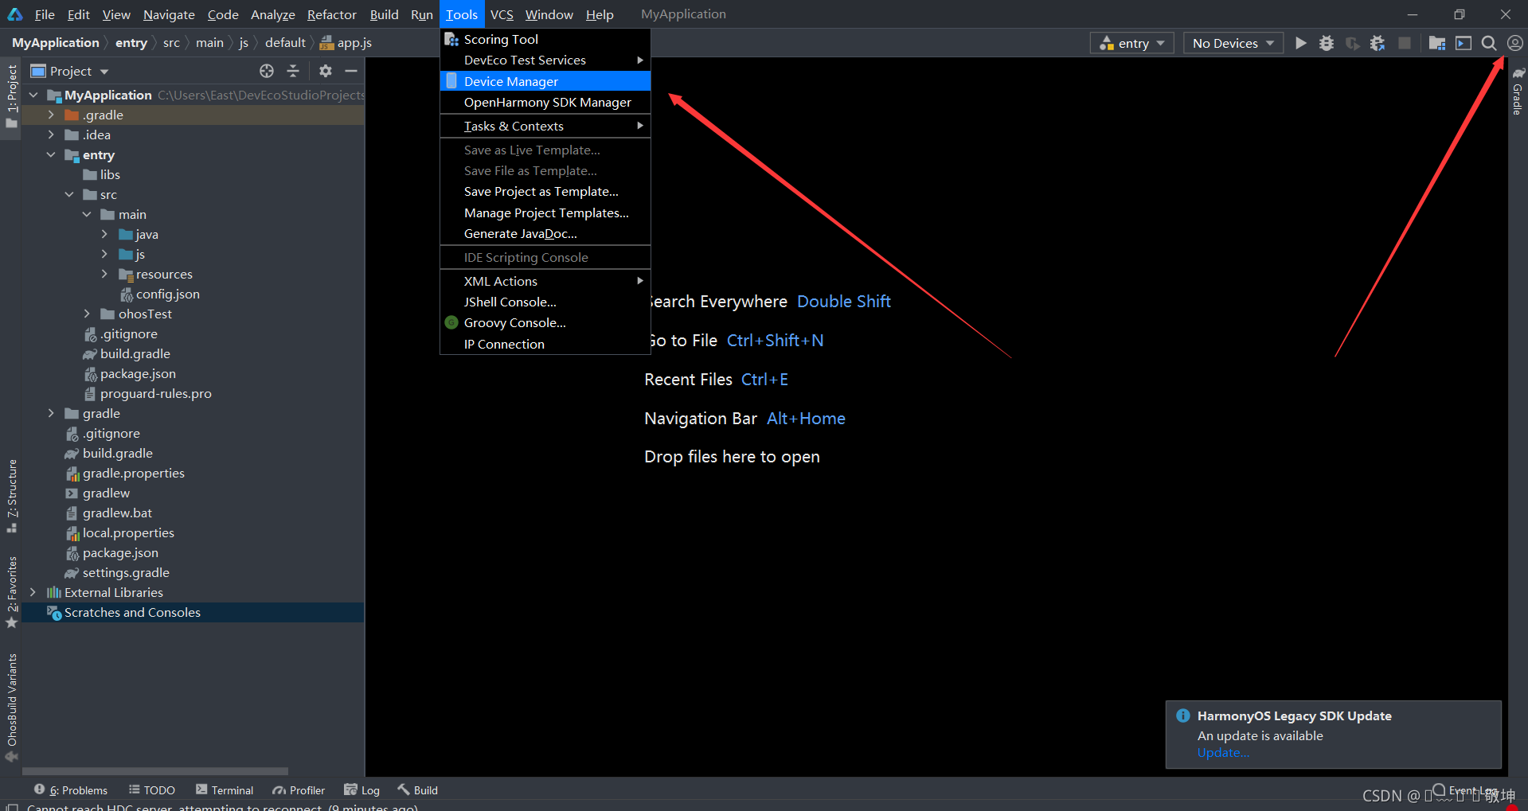Open the Refactor menu
The image size is (1528, 811).
click(331, 14)
